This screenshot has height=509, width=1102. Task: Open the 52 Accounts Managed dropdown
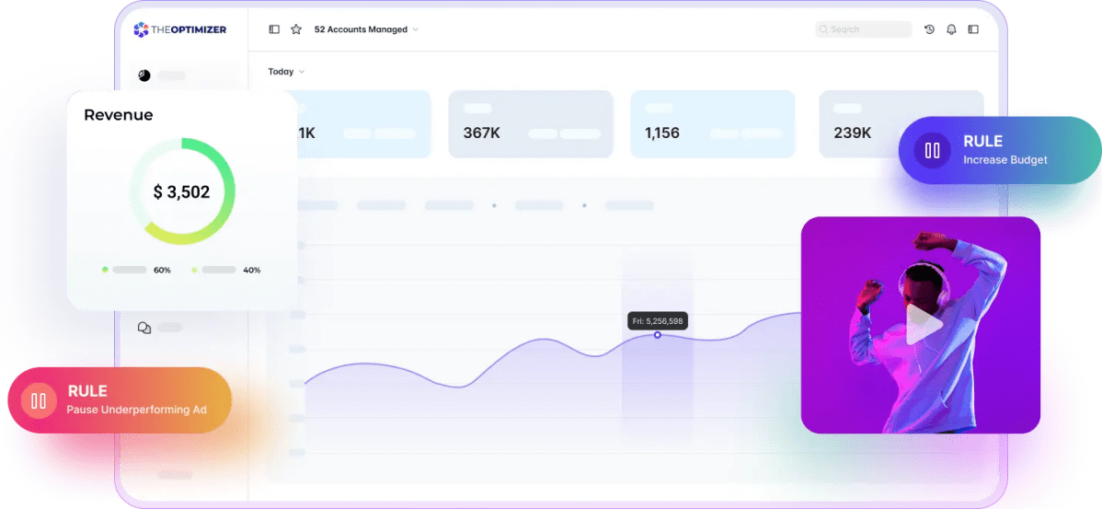point(366,29)
